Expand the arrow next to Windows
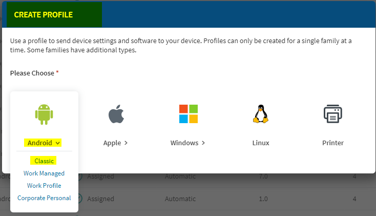The height and width of the screenshot is (216, 376). point(203,143)
